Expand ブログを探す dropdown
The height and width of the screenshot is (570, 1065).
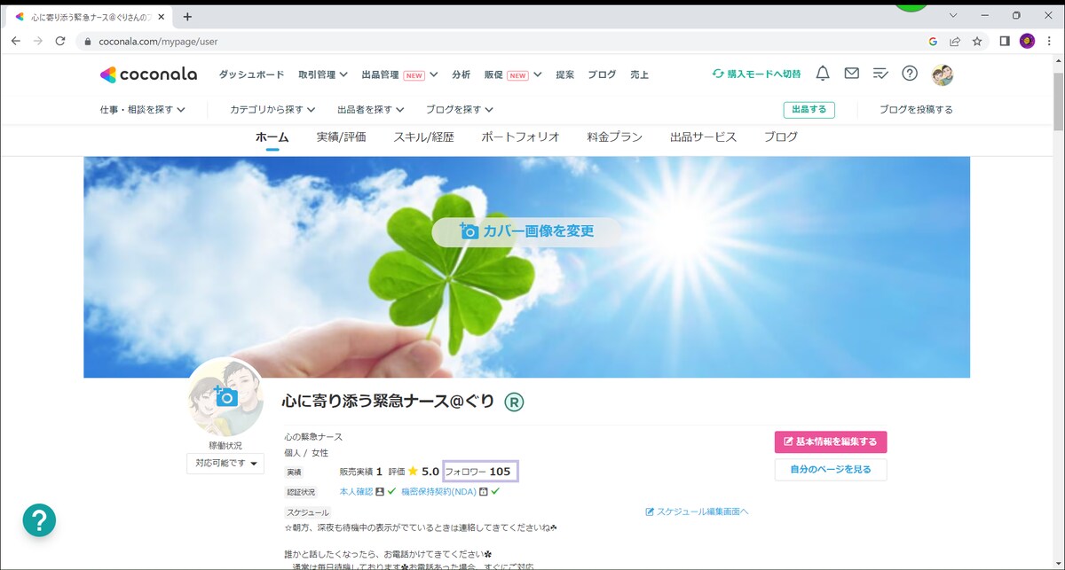460,110
